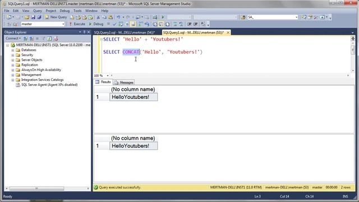Click the Comment out selected lines icon
Screen dimensions: 359x202
point(175,24)
